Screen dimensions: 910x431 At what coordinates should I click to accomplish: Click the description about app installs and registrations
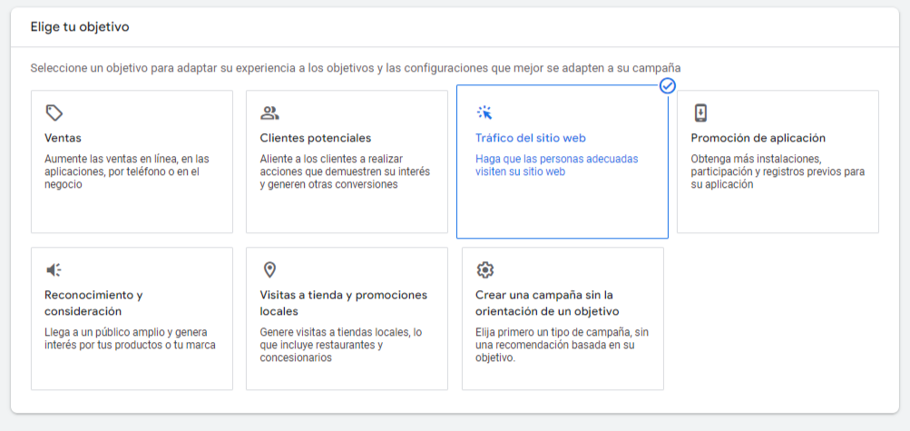point(777,171)
